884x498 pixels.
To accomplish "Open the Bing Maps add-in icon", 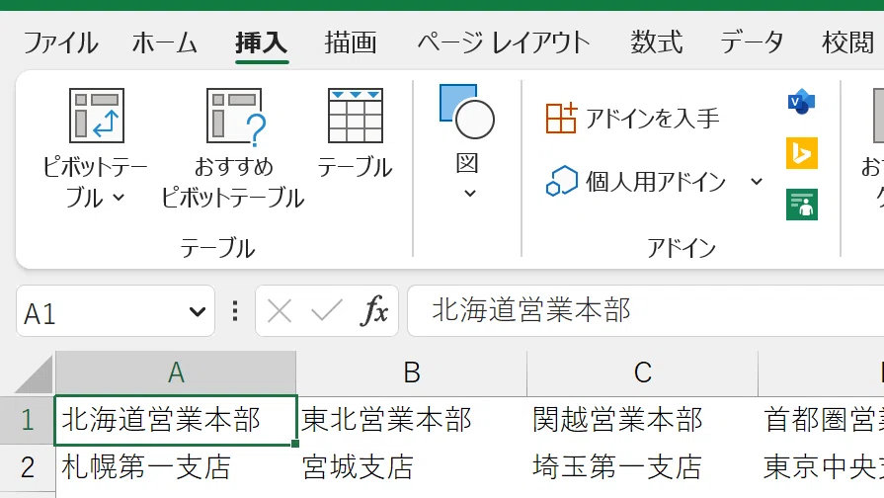I will 802,153.
